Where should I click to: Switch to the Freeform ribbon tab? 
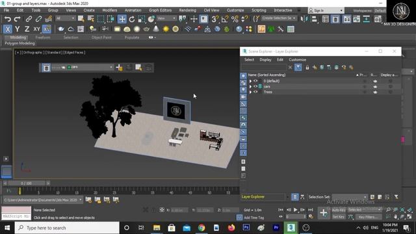[43, 38]
